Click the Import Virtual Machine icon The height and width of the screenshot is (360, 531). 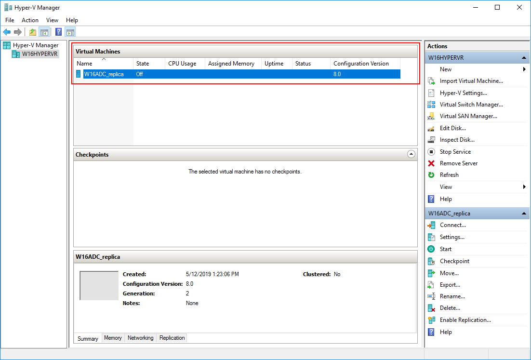pos(431,81)
